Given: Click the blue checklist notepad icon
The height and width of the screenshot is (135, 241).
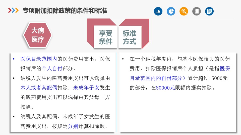Looking at the screenshot, I should click(x=209, y=11).
